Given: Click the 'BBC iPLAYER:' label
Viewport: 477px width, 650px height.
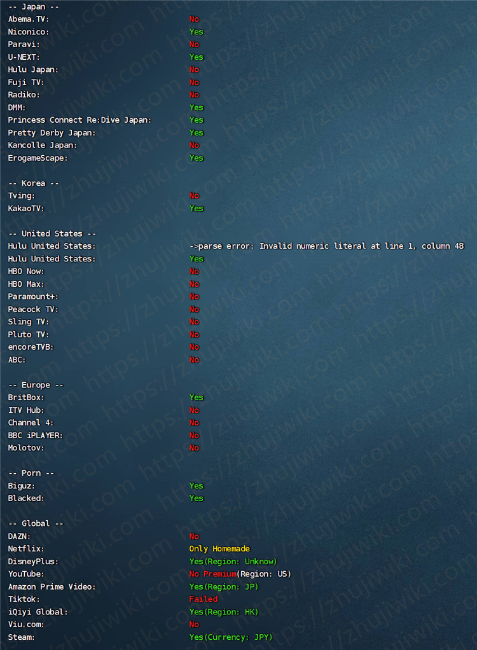Looking at the screenshot, I should pos(35,436).
